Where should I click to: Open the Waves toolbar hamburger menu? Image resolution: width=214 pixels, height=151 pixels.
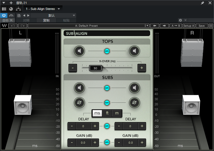pos(211,26)
